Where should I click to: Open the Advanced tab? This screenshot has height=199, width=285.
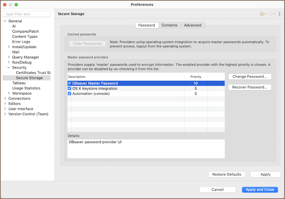pyautogui.click(x=193, y=25)
